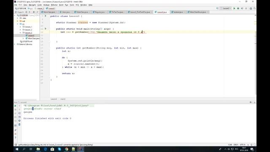This screenshot has height=152, width=270.
Task: Open Project pane settings gear
Action: [34, 12]
